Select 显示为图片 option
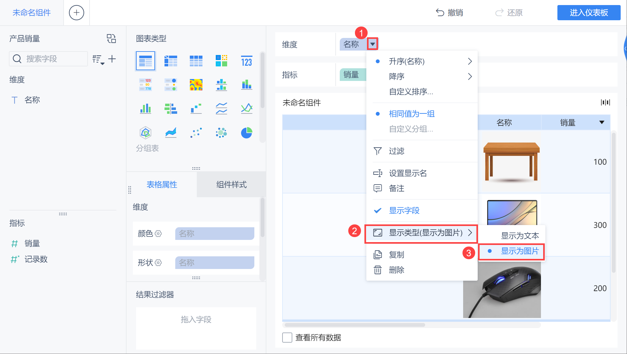Image resolution: width=627 pixels, height=354 pixels. [519, 251]
